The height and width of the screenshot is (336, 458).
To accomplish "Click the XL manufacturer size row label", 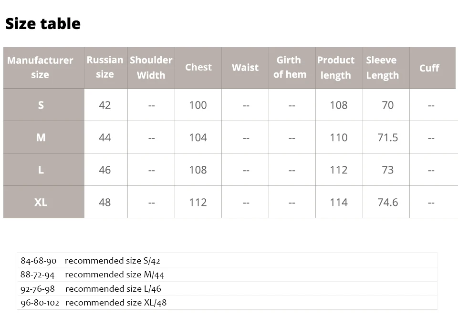I will 41,202.
